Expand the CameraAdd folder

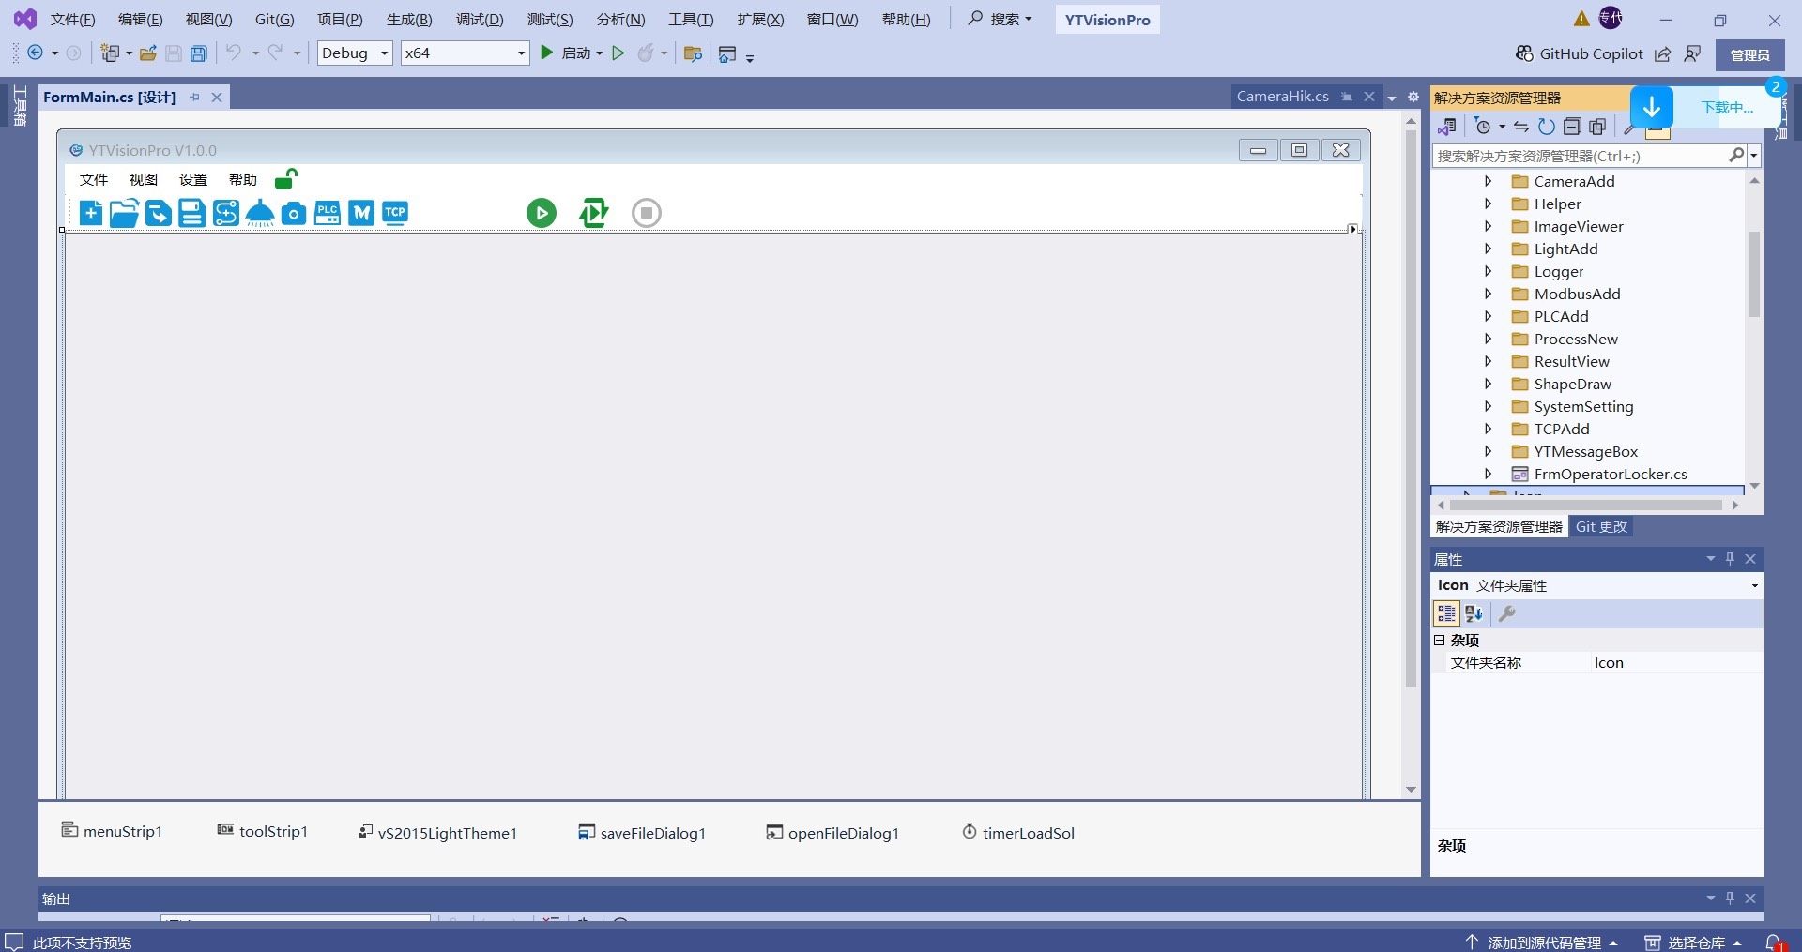coord(1488,181)
